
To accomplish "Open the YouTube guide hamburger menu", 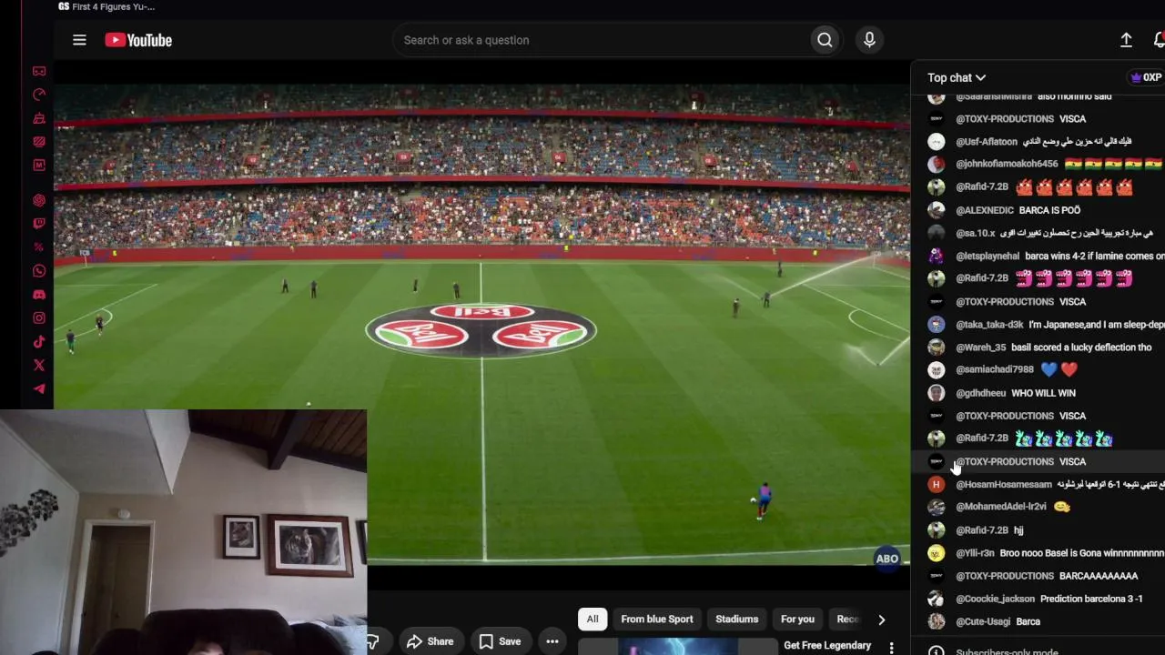I will (x=79, y=40).
